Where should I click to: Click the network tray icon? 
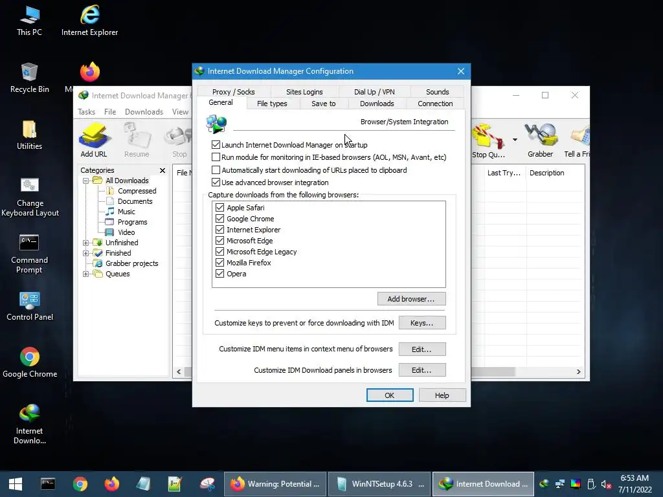pyautogui.click(x=560, y=484)
